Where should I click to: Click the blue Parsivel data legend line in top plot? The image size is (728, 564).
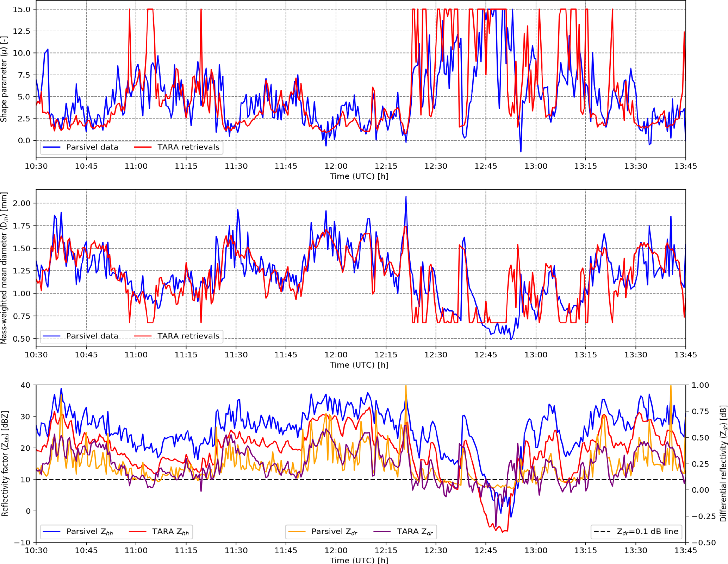[x=52, y=147]
